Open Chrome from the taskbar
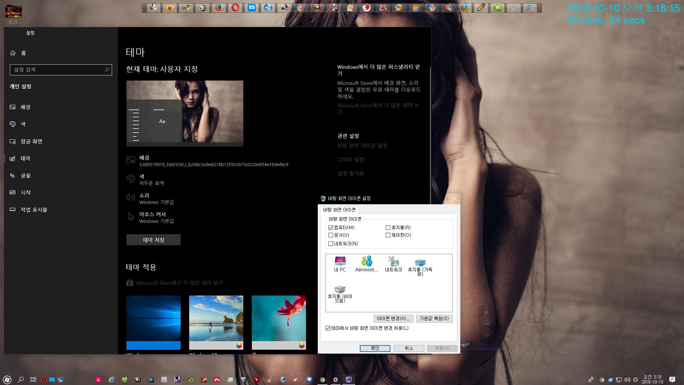This screenshot has height=385, width=684. [322, 380]
